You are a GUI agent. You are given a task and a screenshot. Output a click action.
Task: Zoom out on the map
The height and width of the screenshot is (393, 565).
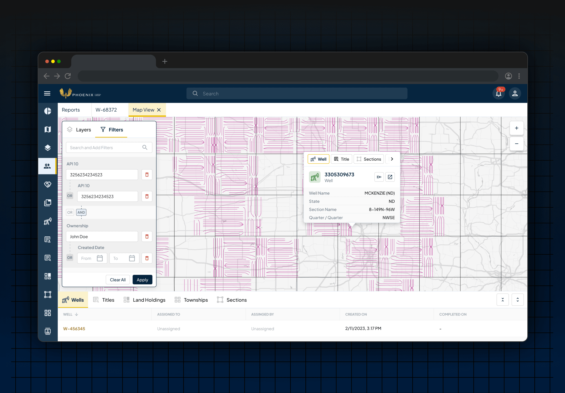point(516,144)
